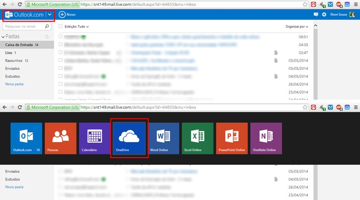Collapse the Pastas folder list
This screenshot has height=200, width=360.
point(3,37)
